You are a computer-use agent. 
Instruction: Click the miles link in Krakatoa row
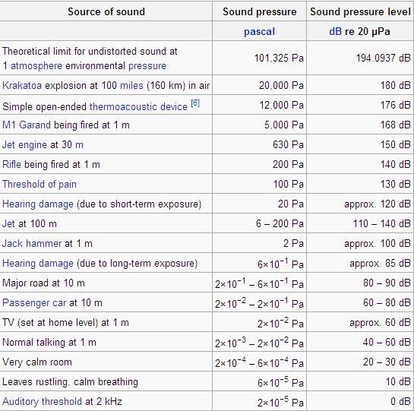(x=131, y=86)
